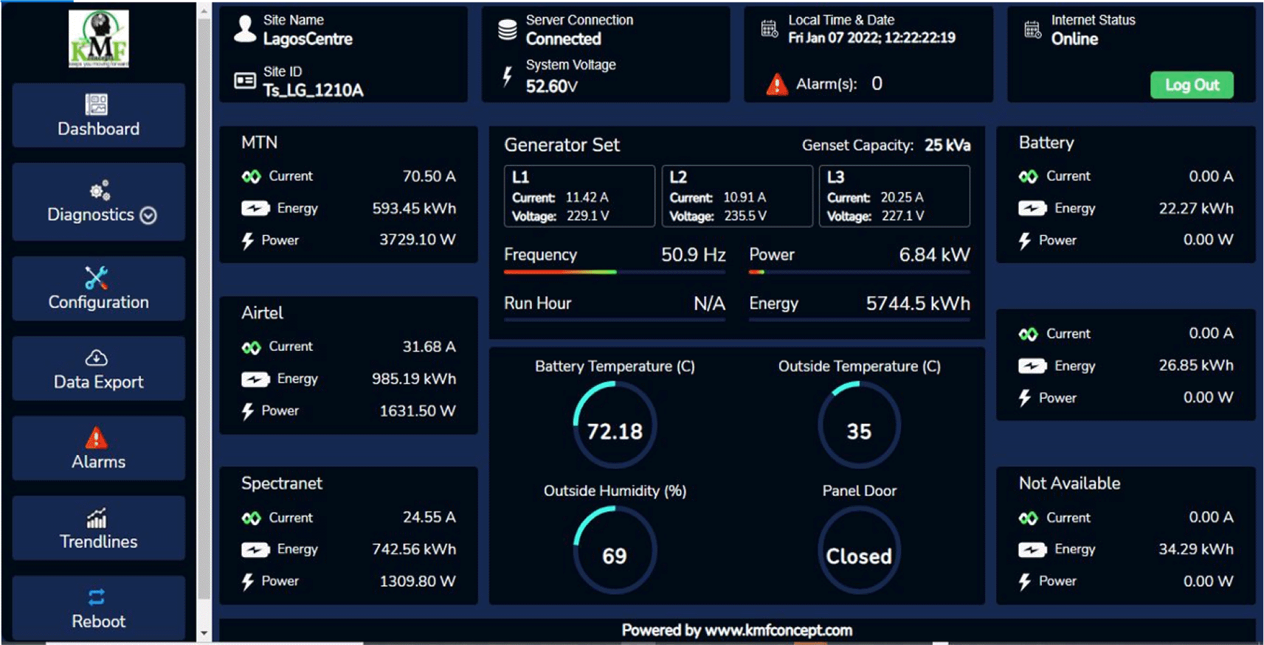The image size is (1264, 645).
Task: Select the L1 phase box
Action: coord(579,196)
